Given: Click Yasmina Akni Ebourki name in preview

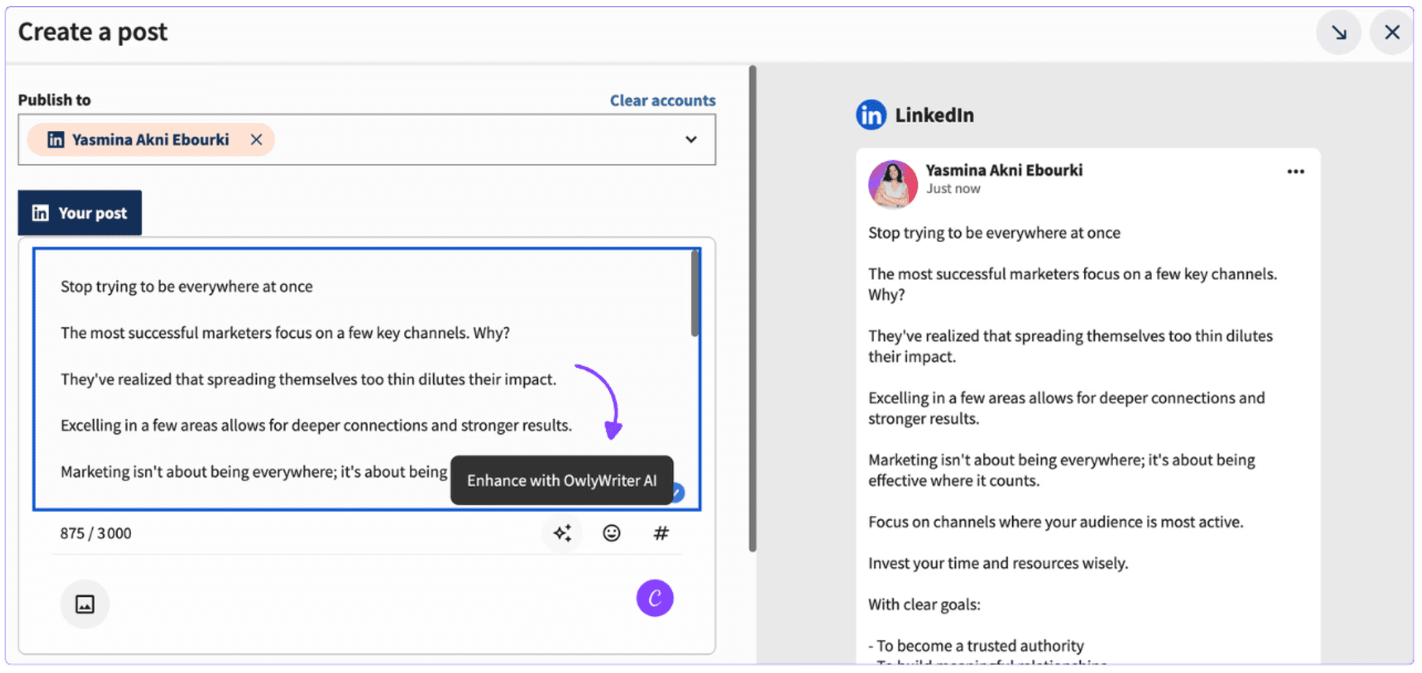Looking at the screenshot, I should click(1004, 170).
